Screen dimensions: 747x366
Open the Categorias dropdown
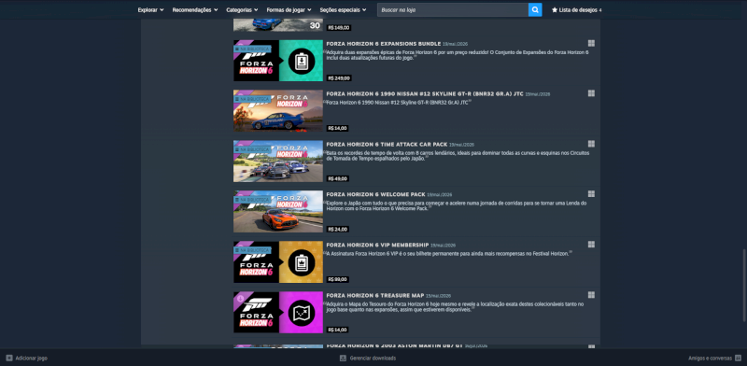coord(242,9)
